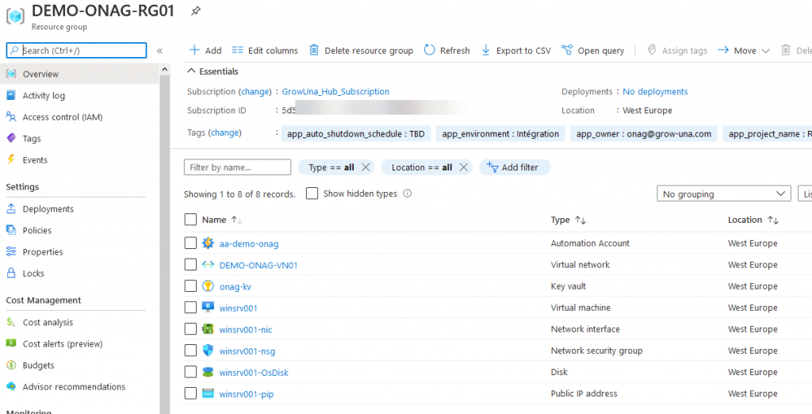Open the No grouping dropdown
This screenshot has width=812, height=414.
724,194
